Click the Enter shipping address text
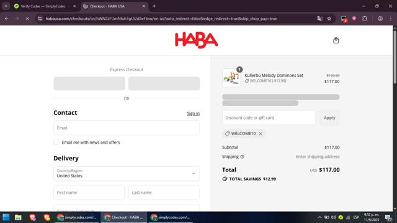The image size is (397, 223). click(x=318, y=157)
